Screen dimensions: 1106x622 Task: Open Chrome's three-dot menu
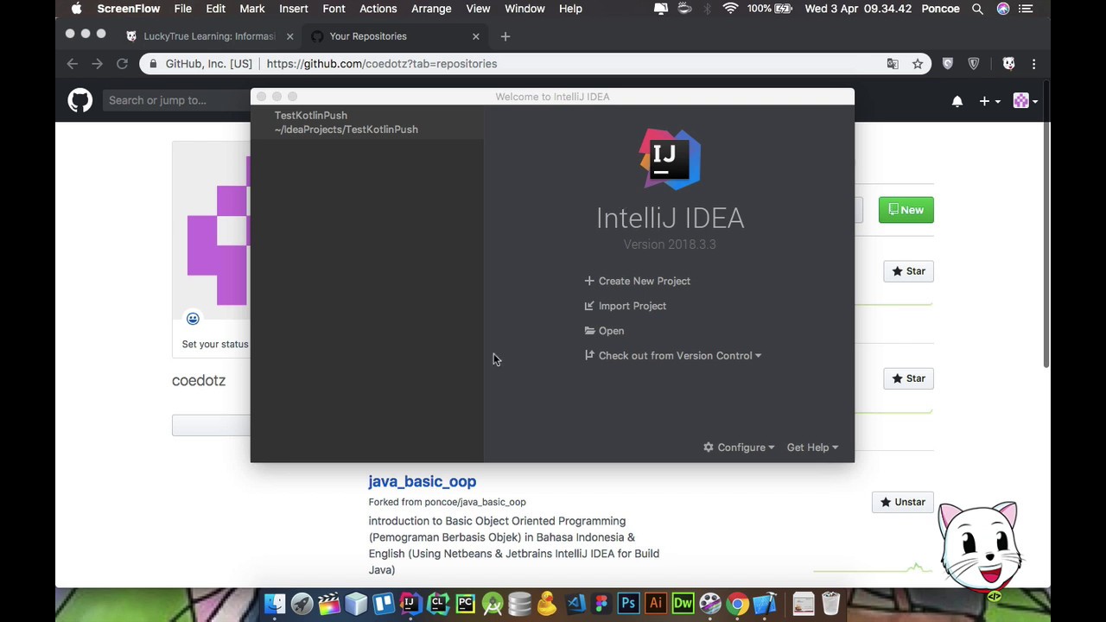coord(1033,64)
